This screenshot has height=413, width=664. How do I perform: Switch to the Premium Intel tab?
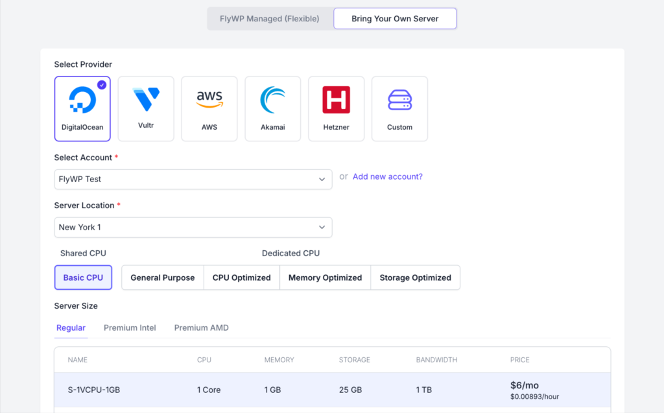[x=130, y=328]
